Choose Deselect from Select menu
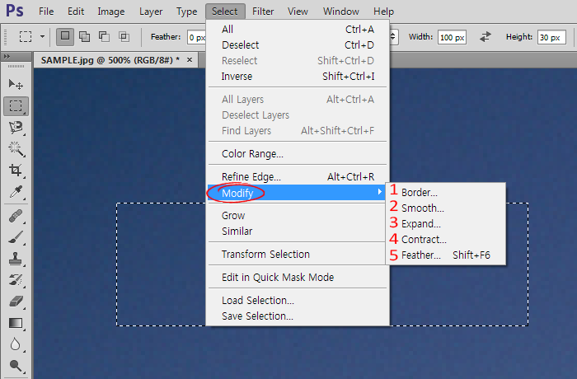This screenshot has height=379, width=577. pyautogui.click(x=298, y=44)
